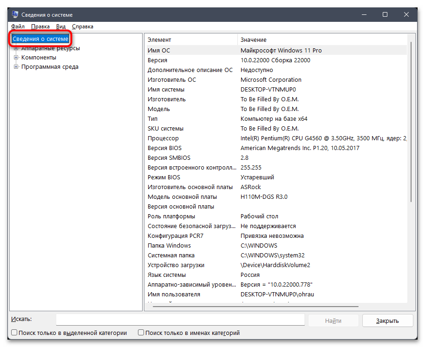Click the Значение column header
The image size is (425, 347).
click(x=322, y=39)
